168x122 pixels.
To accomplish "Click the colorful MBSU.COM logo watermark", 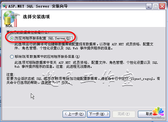I will (x=159, y=113).
